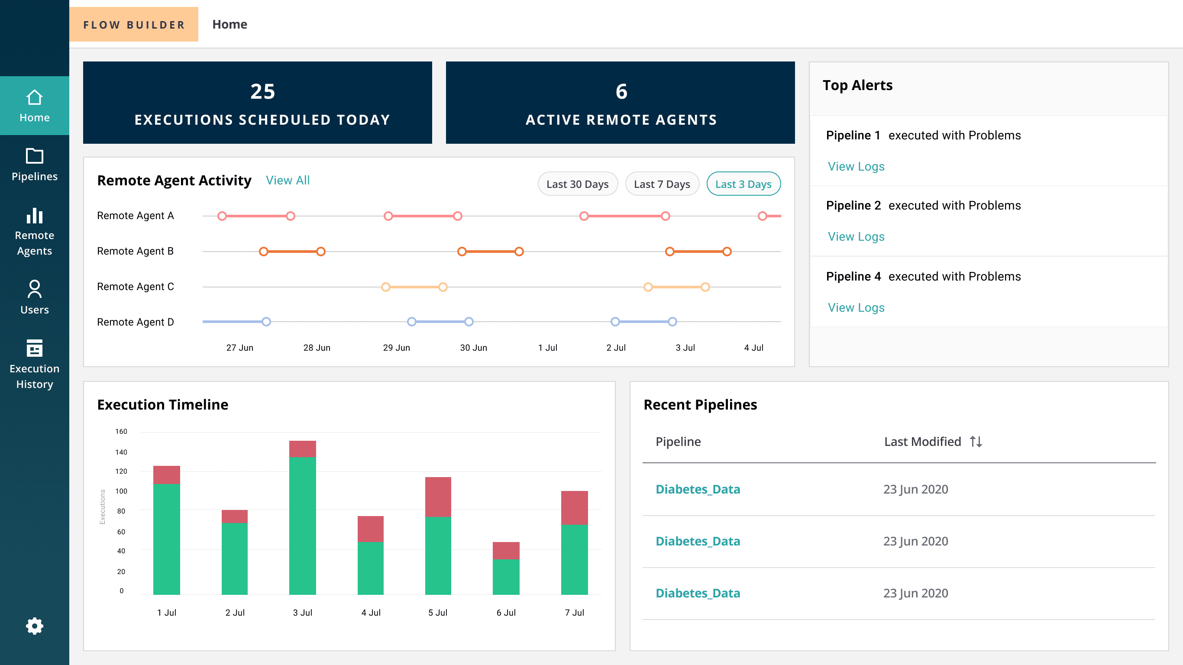Open Users via the person icon
Viewport: 1183px width, 665px height.
tap(35, 289)
